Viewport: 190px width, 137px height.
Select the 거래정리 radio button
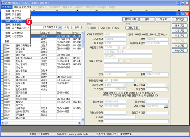99,28
